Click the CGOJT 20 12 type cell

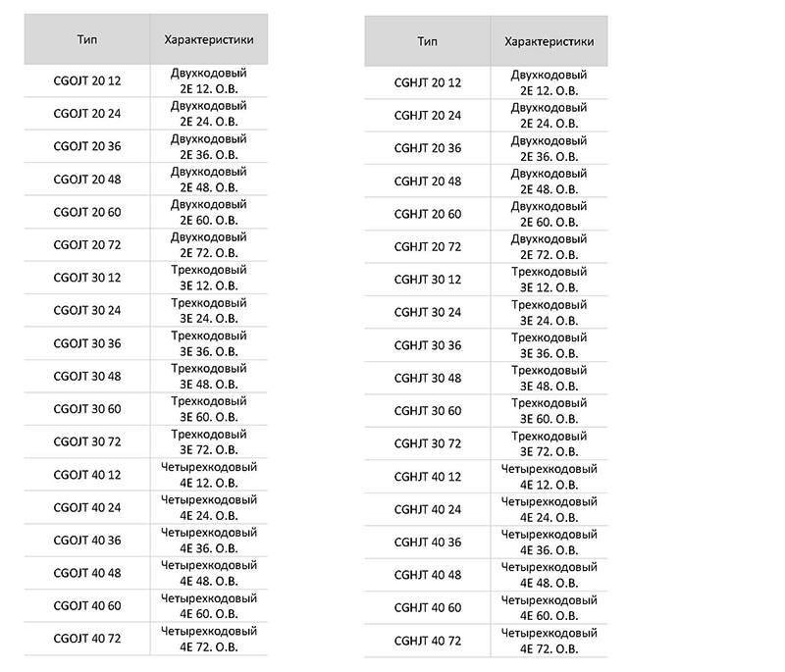(86, 81)
